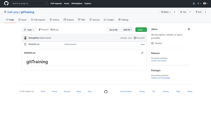Open the commit hash link
The width and height of the screenshot is (211, 116).
124,38
